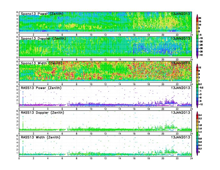Click hour tick '8' under RASS13 Doppler panel
Viewport: 220px width, 170px height.
77,134
